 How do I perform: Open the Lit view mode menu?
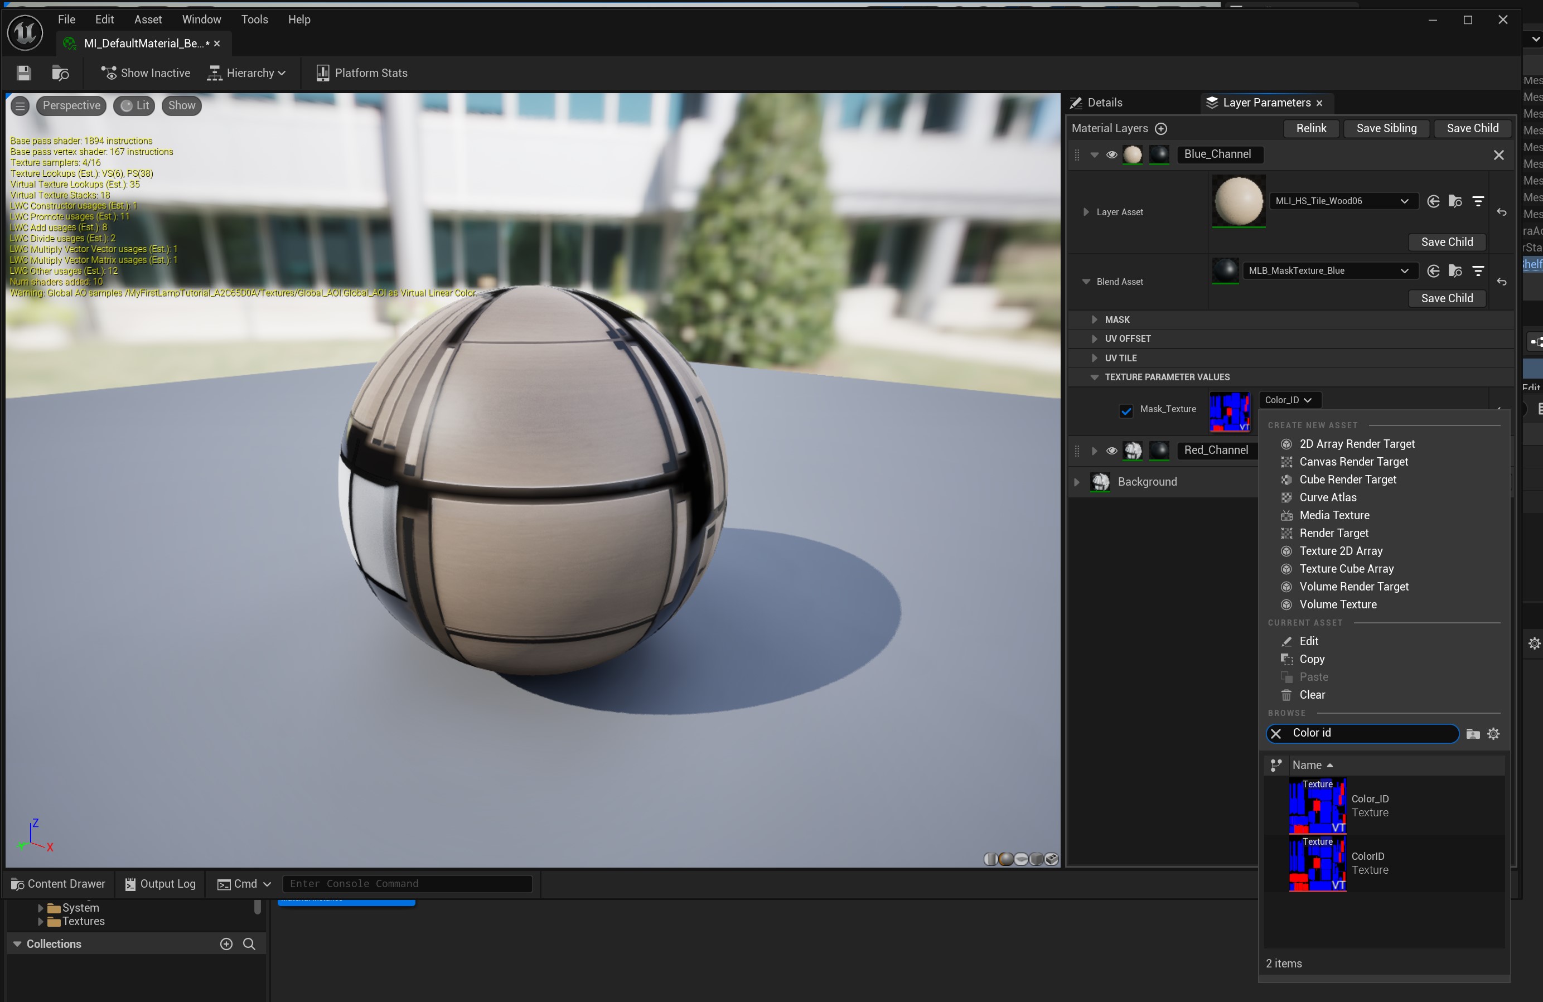click(135, 105)
